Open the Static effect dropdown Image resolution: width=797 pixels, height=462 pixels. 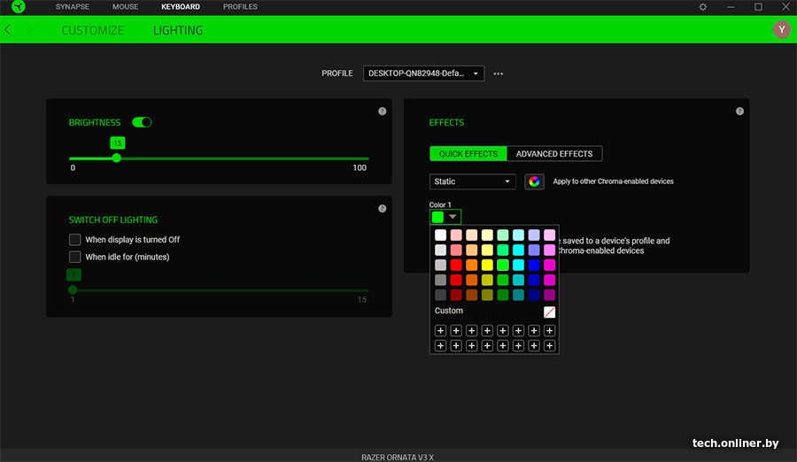tap(472, 181)
